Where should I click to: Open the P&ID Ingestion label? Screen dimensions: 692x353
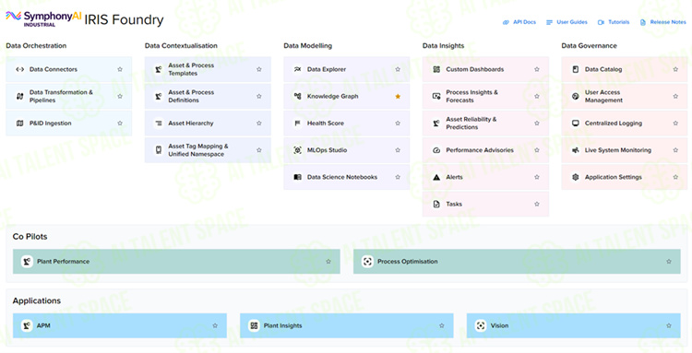pyautogui.click(x=51, y=124)
